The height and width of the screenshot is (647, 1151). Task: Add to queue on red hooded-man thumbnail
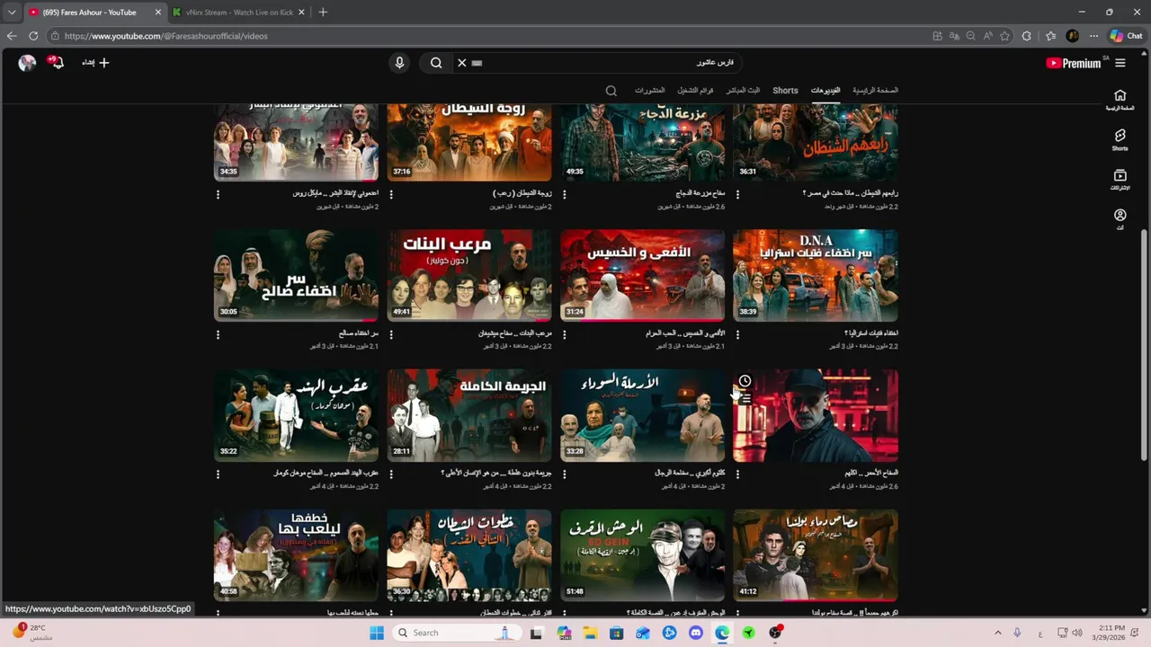745,399
